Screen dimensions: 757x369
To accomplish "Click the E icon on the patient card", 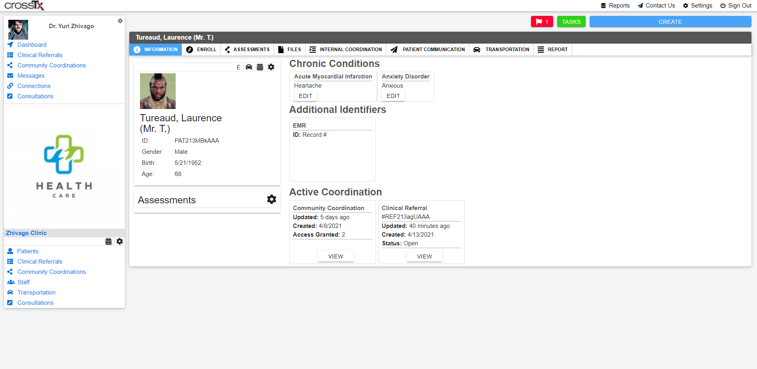I will 238,67.
